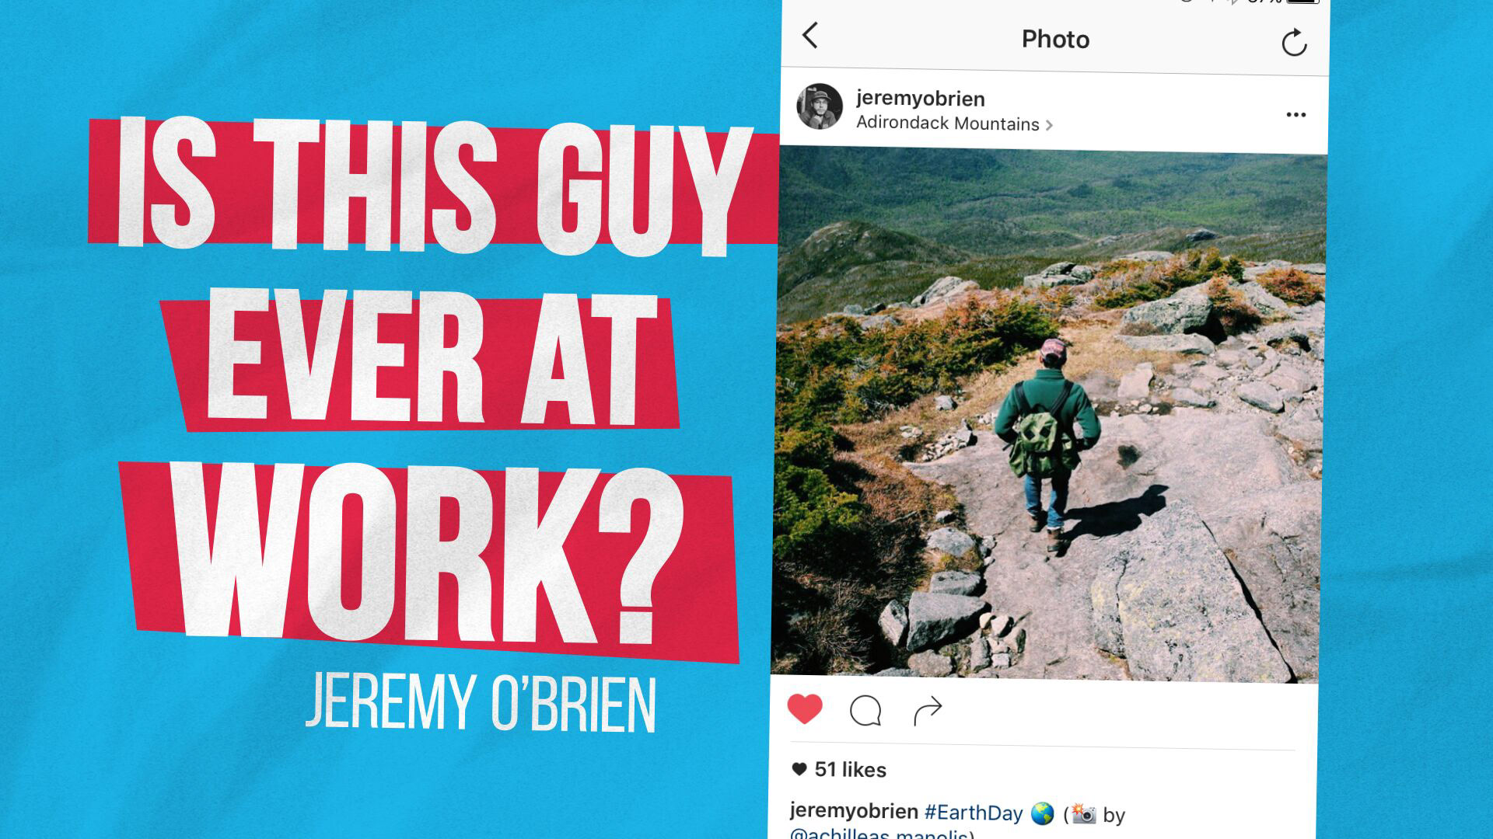1493x839 pixels.
Task: Open the three-dot post options menu
Action: (1295, 115)
